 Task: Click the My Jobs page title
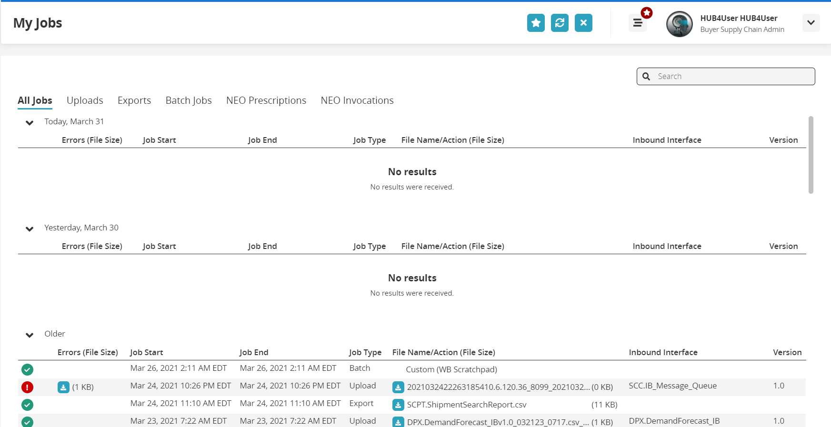pos(38,23)
